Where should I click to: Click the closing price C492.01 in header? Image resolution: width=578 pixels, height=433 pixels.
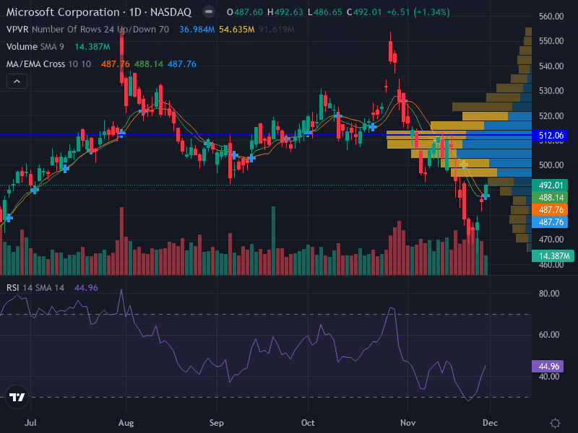[x=364, y=12]
